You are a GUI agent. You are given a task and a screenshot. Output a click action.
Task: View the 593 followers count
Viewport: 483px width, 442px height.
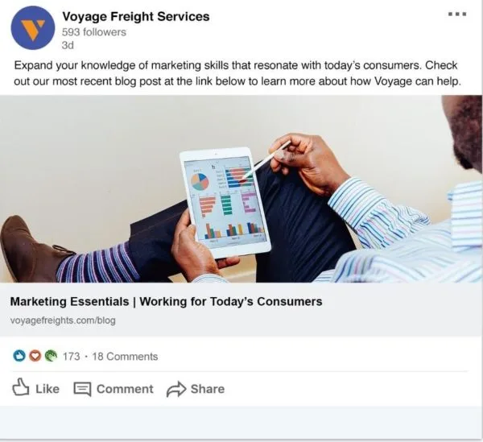[x=94, y=32]
